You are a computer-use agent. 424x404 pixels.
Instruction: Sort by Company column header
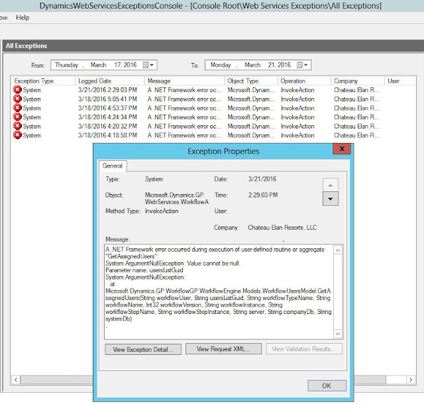point(358,81)
